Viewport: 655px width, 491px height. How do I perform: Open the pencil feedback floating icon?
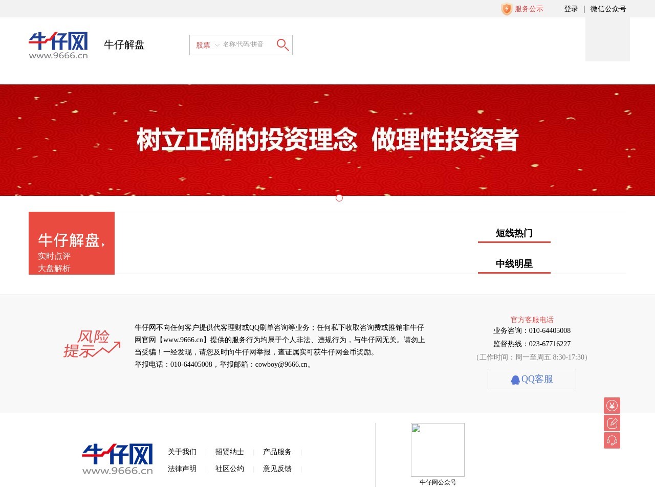click(x=612, y=423)
